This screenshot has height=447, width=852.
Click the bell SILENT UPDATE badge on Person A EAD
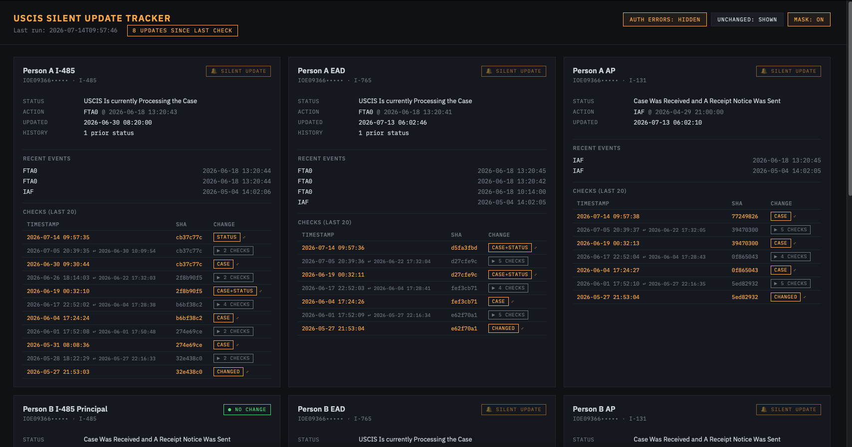click(x=513, y=71)
